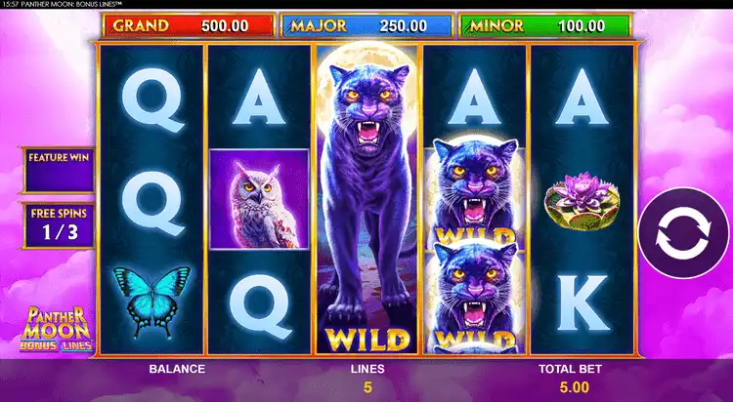
Task: Select the bottom panther wild on reel four
Action: tap(474, 297)
